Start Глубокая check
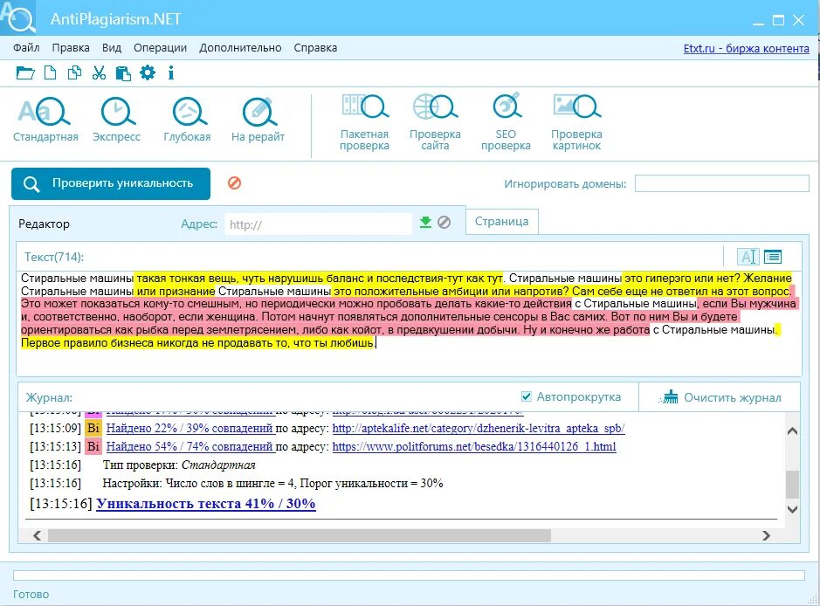This screenshot has width=820, height=606. [x=187, y=120]
